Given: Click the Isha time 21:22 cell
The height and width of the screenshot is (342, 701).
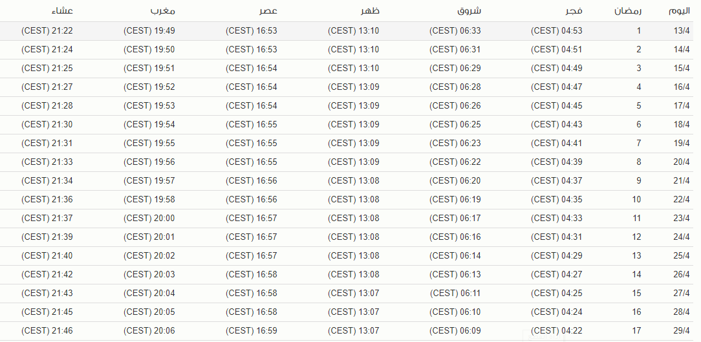Looking at the screenshot, I should (47, 31).
